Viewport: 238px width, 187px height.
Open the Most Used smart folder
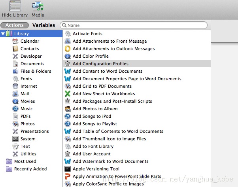click(21, 161)
